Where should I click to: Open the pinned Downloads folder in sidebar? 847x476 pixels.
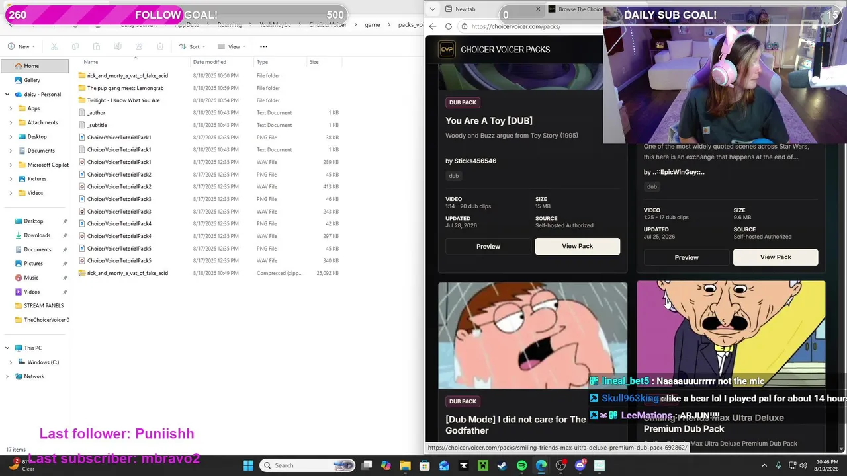coord(37,235)
